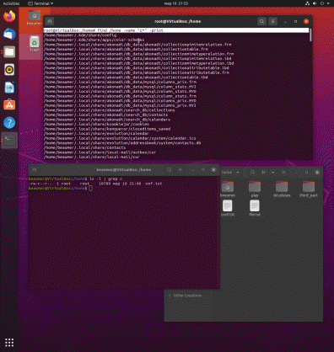334x352 pixels.
Task: Click the "/home/beaumer/.kde/share/config" output line
Action: (x=80, y=35)
